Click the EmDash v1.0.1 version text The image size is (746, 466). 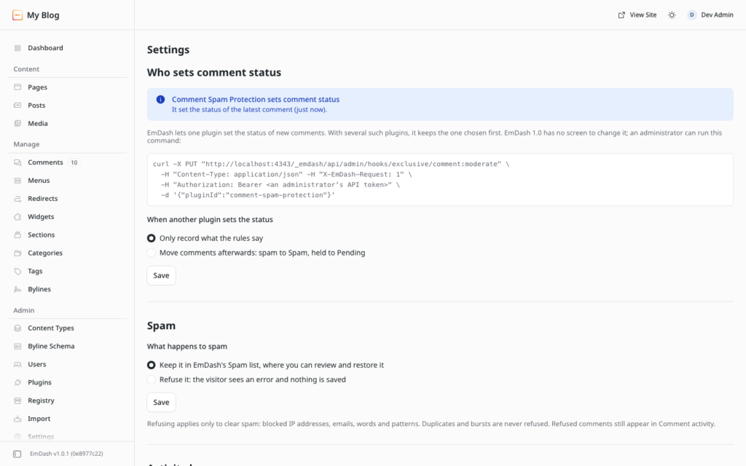[66, 454]
